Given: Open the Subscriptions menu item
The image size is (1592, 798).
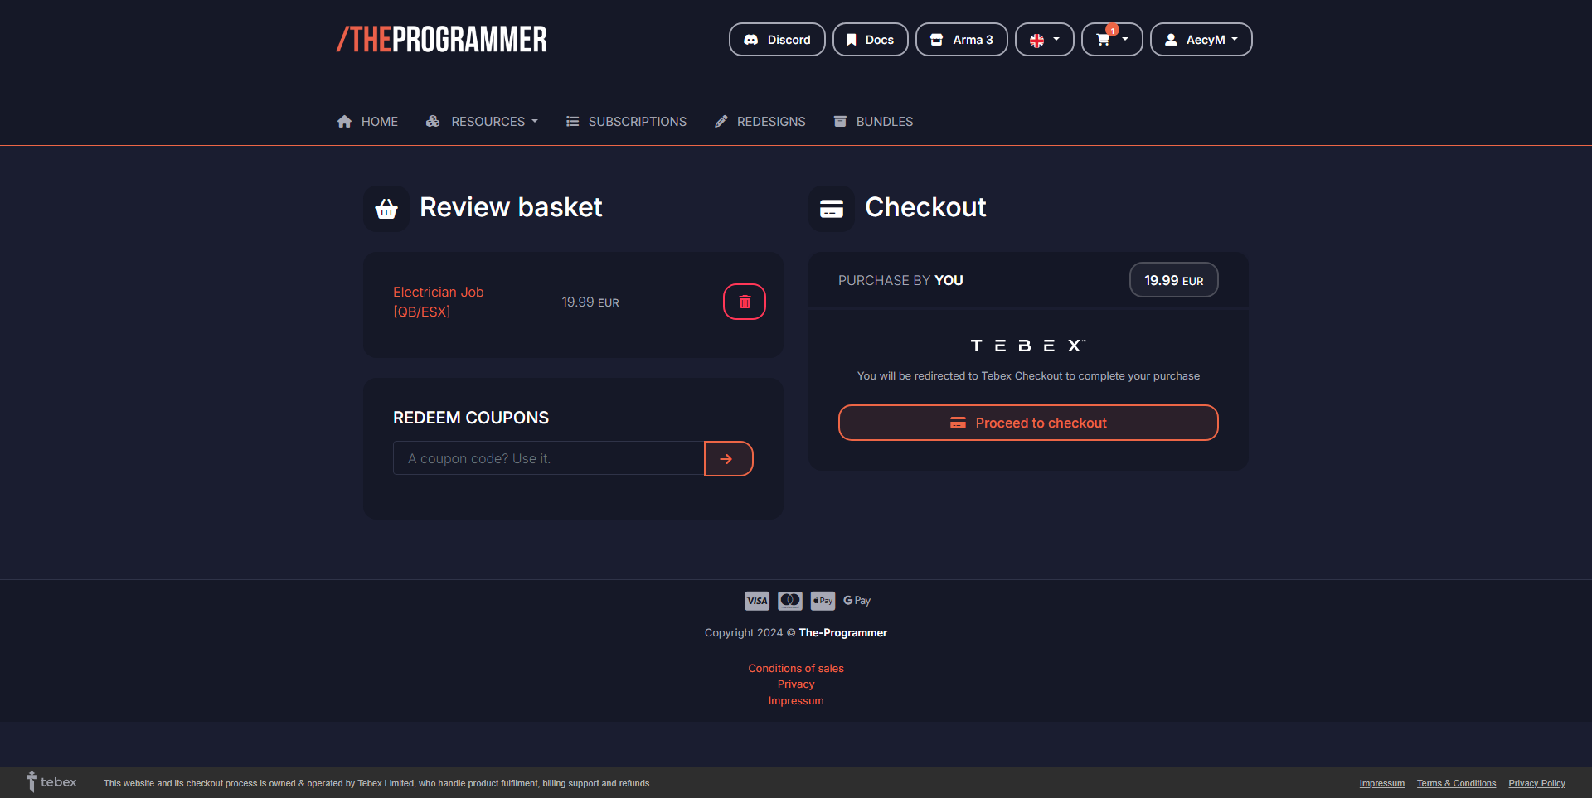Looking at the screenshot, I should click(x=626, y=122).
